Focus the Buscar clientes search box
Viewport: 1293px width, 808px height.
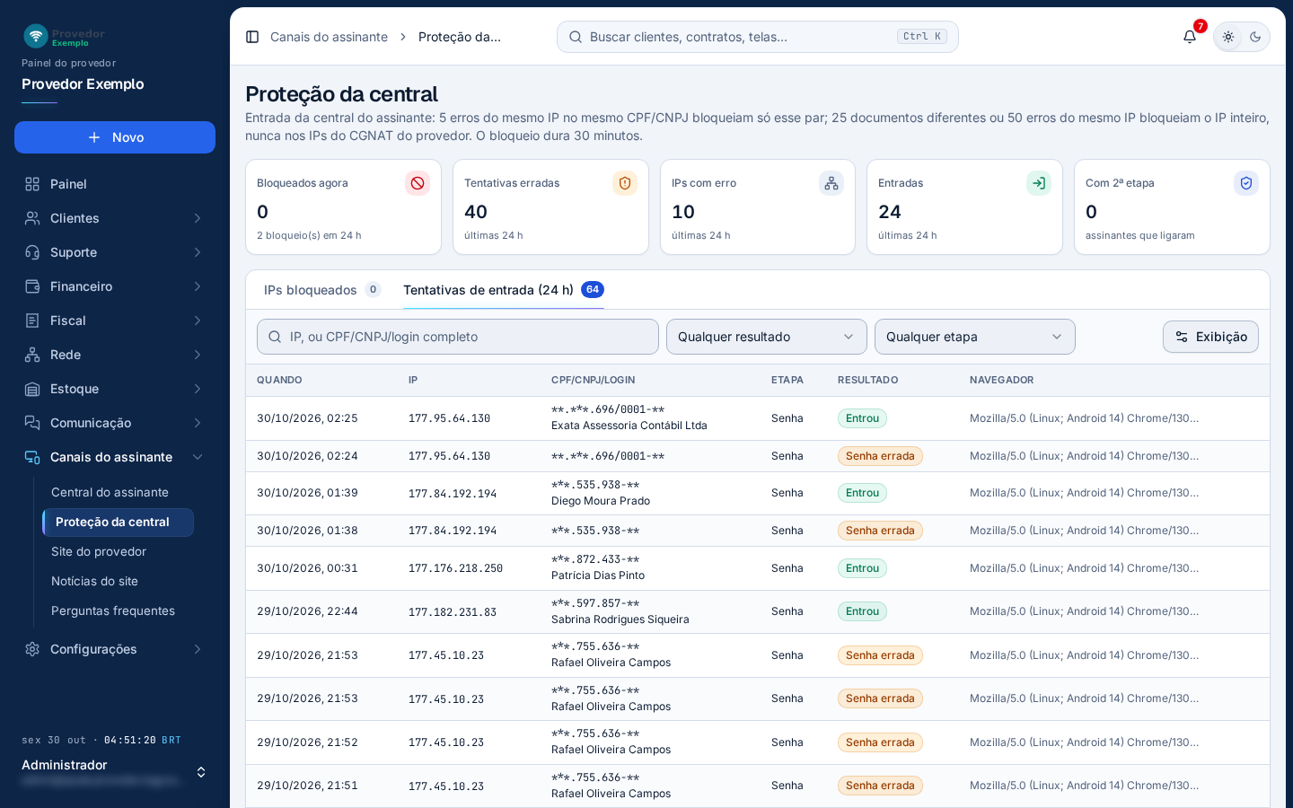pyautogui.click(x=758, y=37)
